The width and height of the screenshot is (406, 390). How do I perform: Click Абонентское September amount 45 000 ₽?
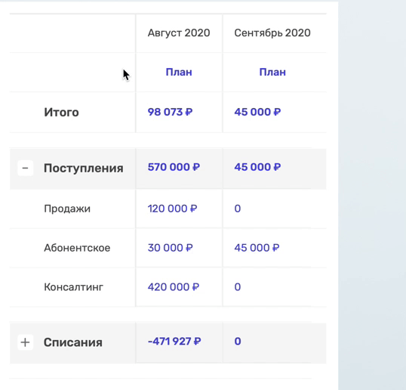257,248
